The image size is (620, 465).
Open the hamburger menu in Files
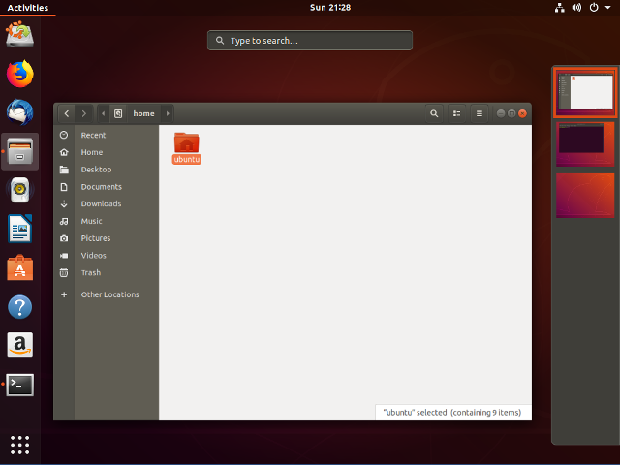tap(479, 113)
